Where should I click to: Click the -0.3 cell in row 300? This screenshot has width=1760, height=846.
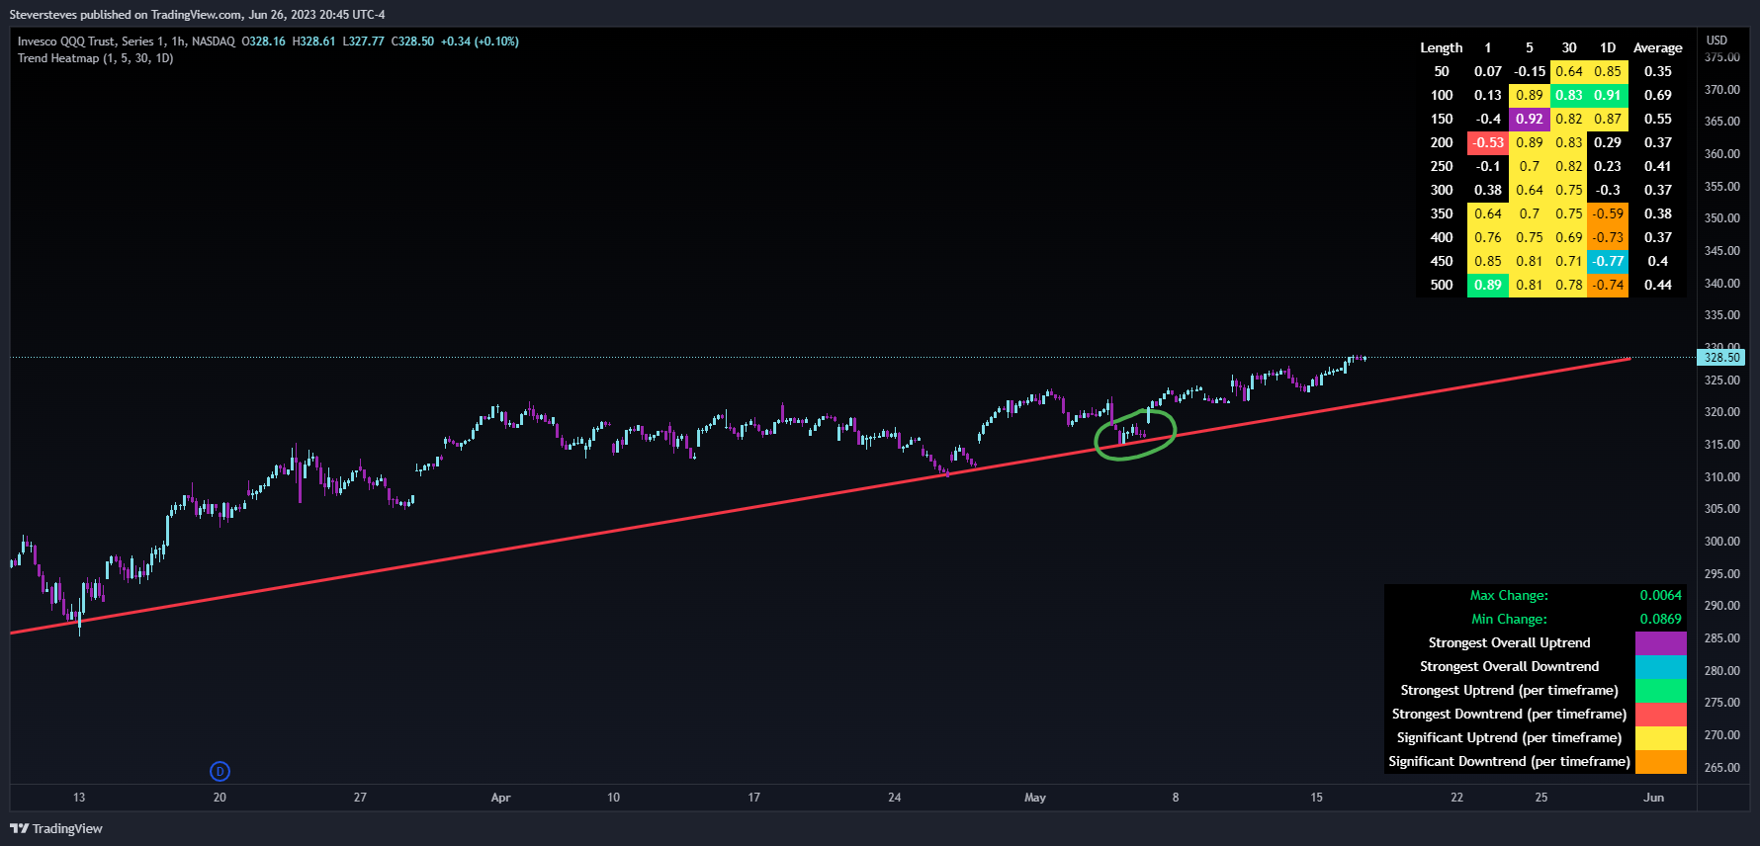(1608, 190)
